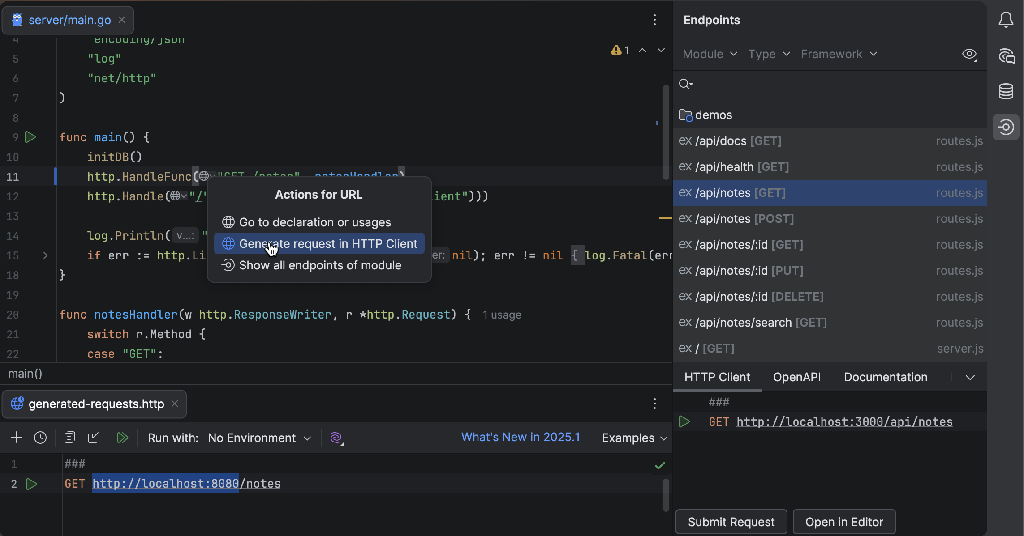This screenshot has height=536, width=1024.
Task: Open What's New in 2025.1 link
Action: point(521,437)
